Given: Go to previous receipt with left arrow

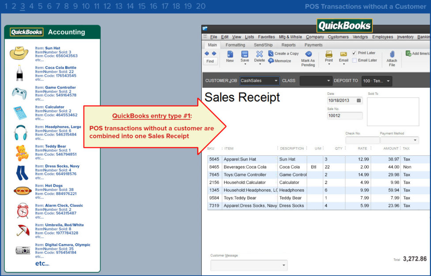Looking at the screenshot, I should coord(207,53).
